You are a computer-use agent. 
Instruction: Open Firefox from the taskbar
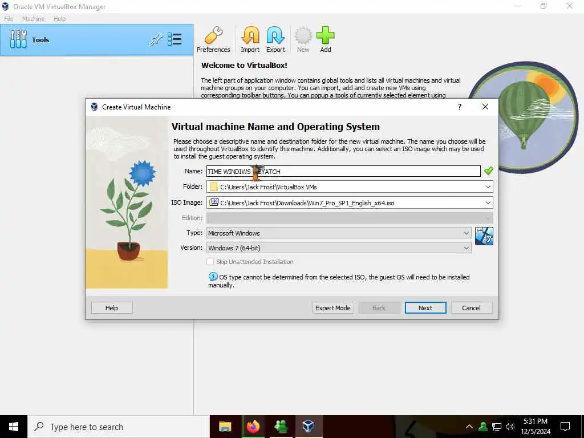(253, 427)
